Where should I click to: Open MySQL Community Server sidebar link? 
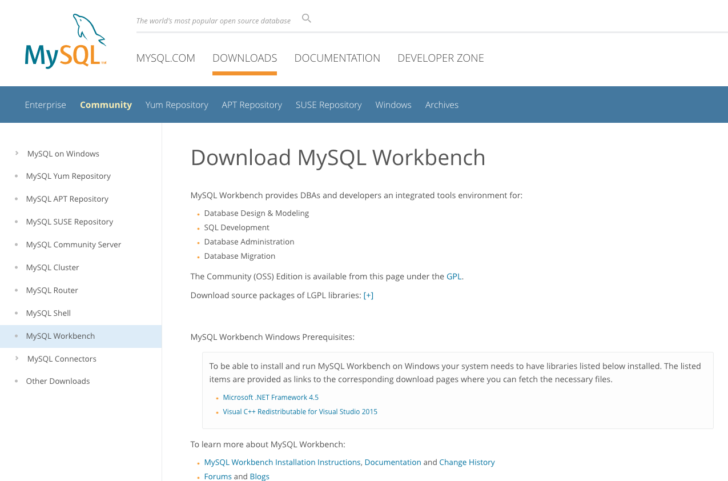point(74,244)
